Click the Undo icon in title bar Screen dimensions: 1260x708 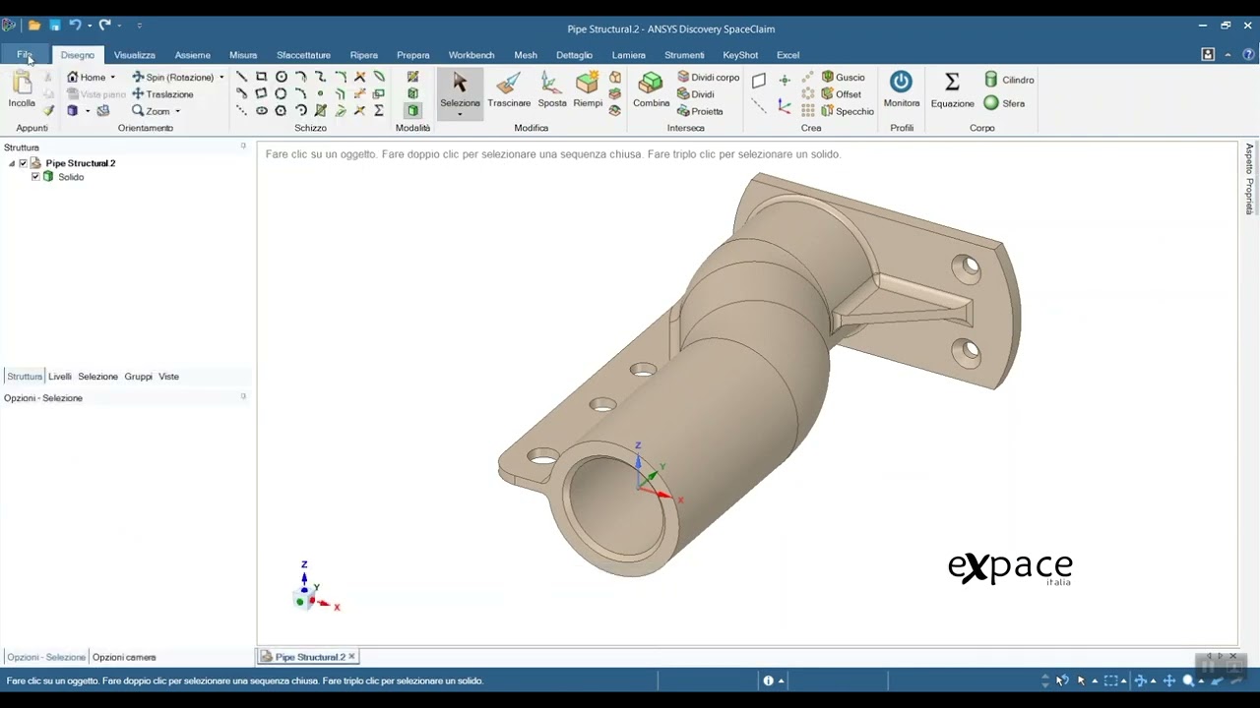point(75,26)
